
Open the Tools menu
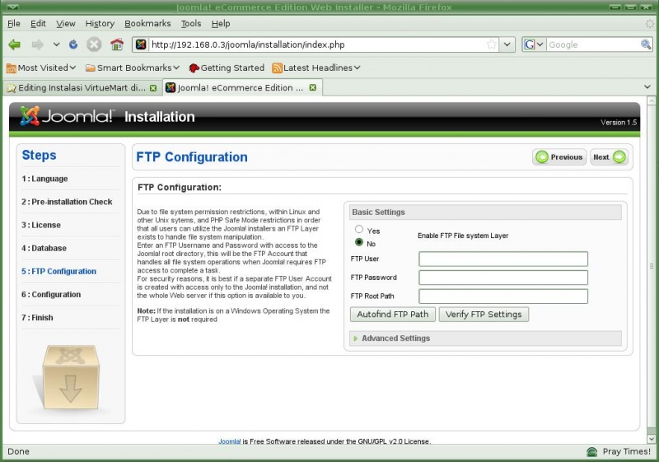(x=191, y=24)
